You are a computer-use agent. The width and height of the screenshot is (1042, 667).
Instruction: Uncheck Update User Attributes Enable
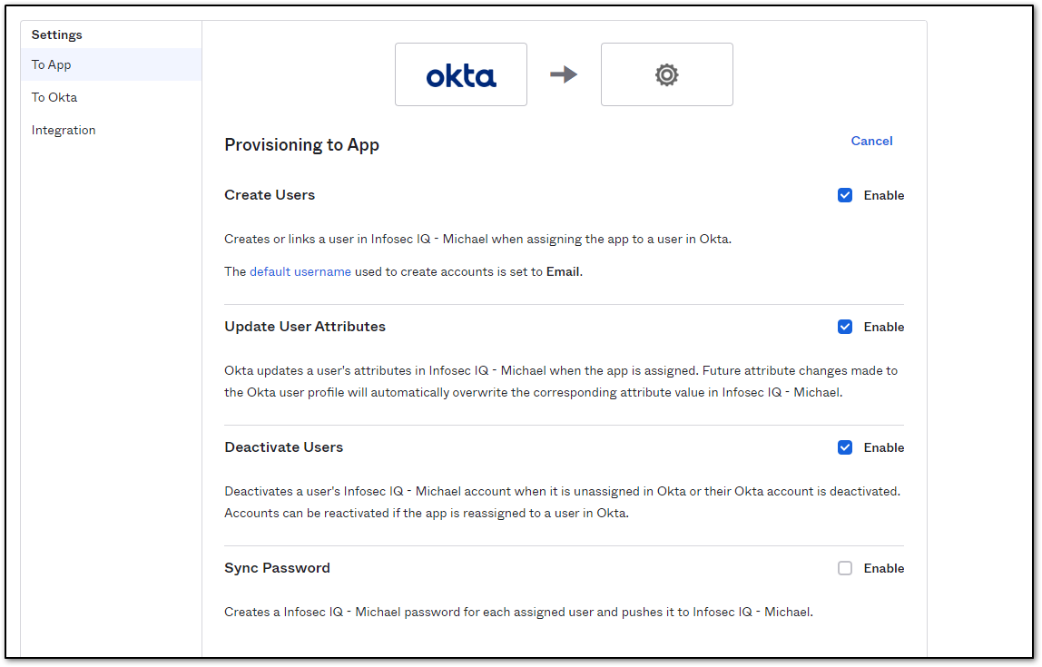(845, 327)
